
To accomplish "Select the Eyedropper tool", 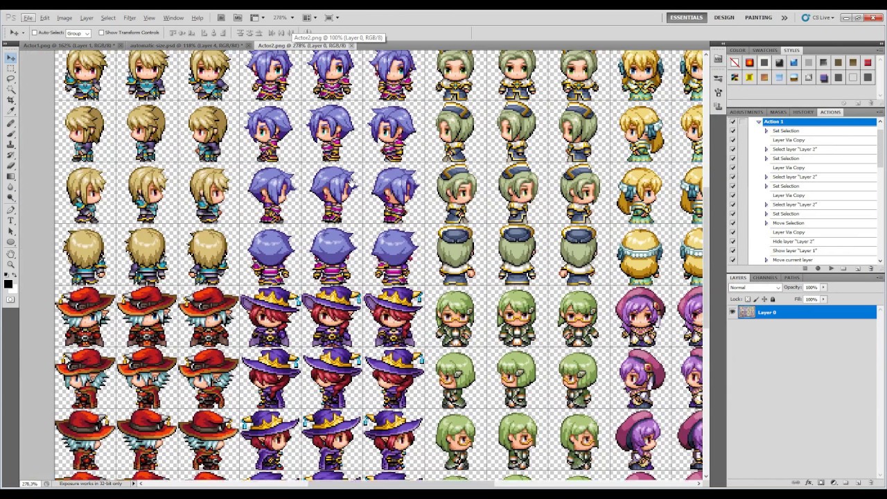I will (x=11, y=111).
